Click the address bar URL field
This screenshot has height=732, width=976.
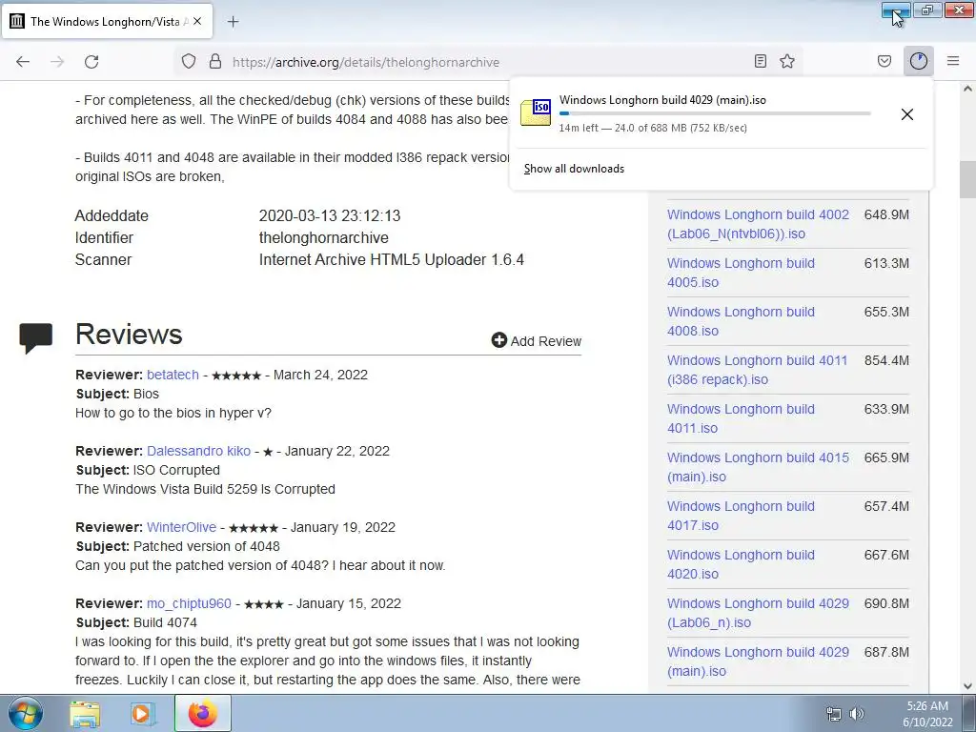pos(489,62)
